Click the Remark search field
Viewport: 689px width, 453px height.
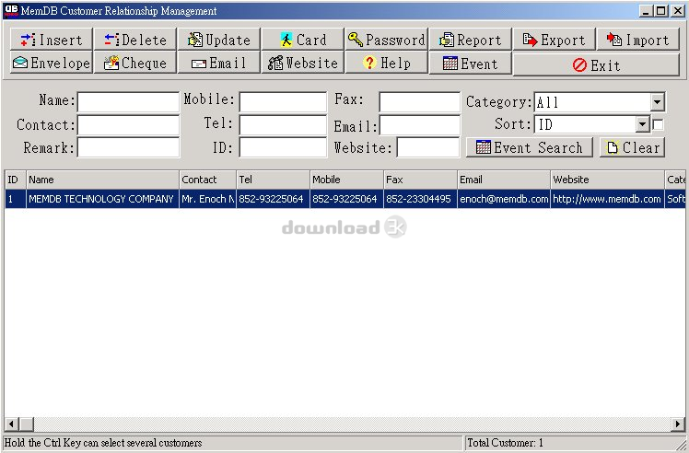(128, 147)
